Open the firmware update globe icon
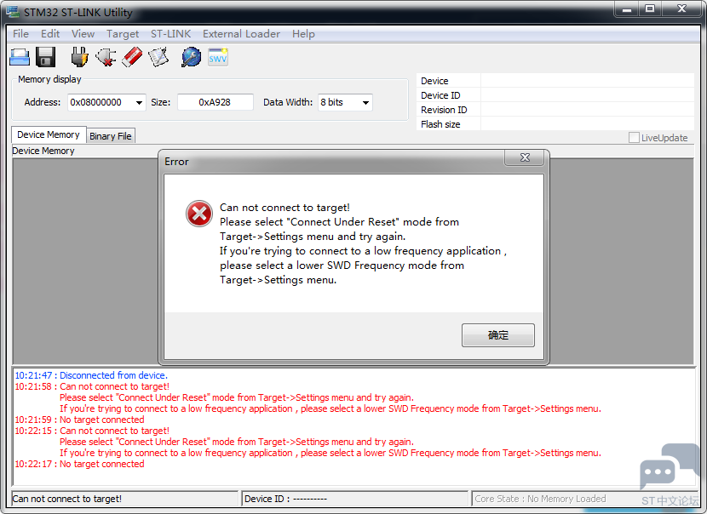 pos(192,57)
